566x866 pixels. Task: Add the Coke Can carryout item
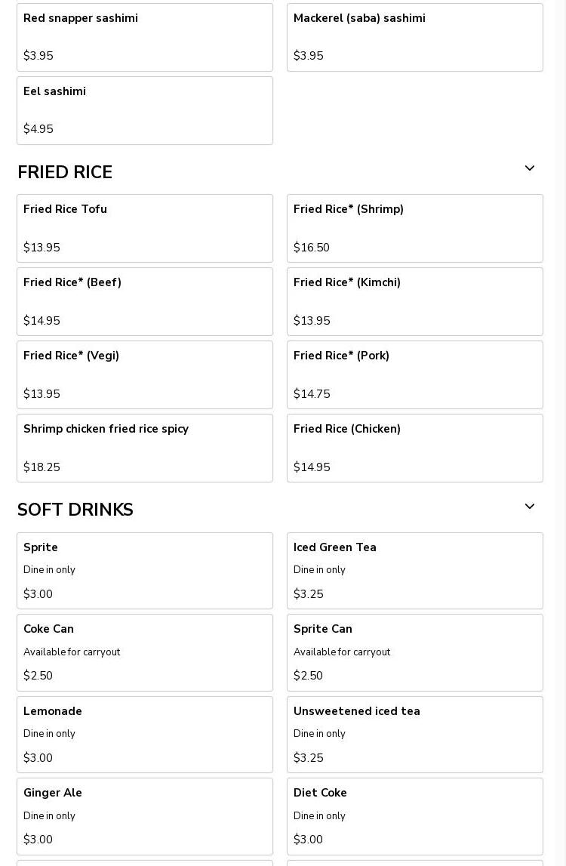[145, 652]
